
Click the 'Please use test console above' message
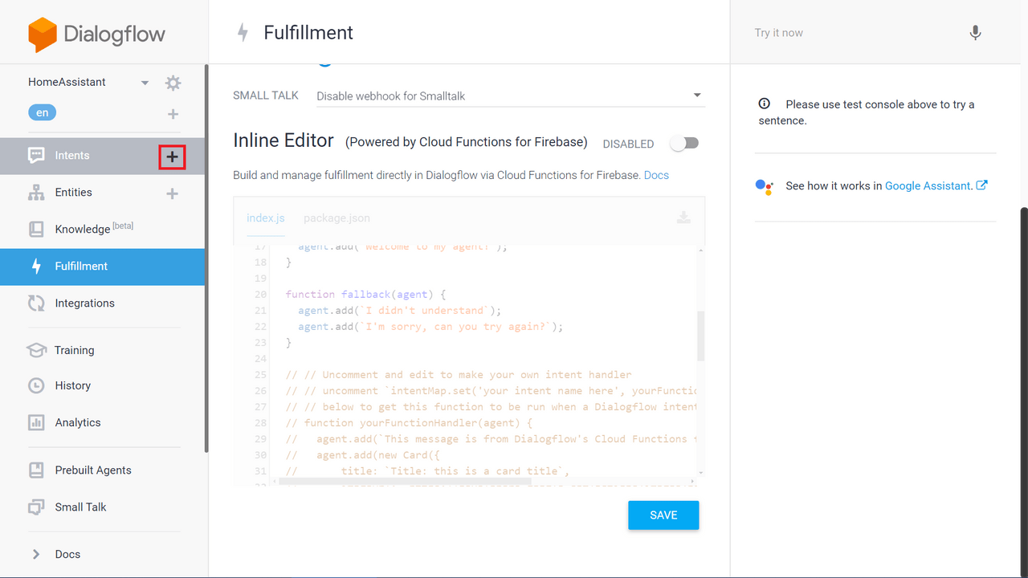coord(867,112)
